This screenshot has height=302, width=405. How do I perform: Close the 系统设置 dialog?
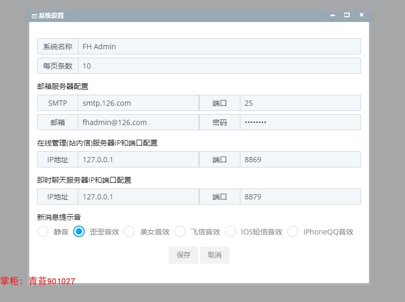362,15
